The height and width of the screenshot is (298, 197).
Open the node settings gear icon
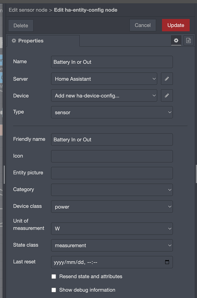click(x=176, y=40)
